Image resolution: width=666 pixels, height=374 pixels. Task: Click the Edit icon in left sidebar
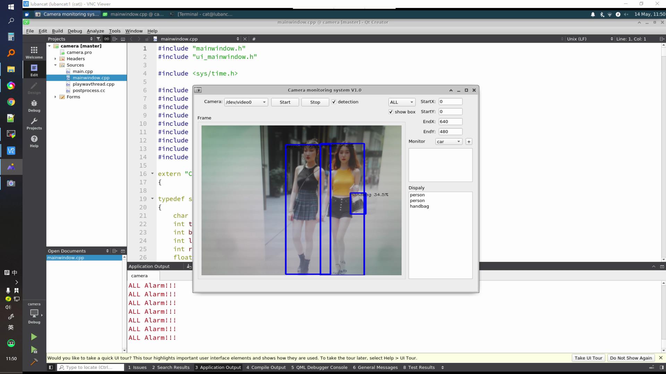pyautogui.click(x=34, y=69)
